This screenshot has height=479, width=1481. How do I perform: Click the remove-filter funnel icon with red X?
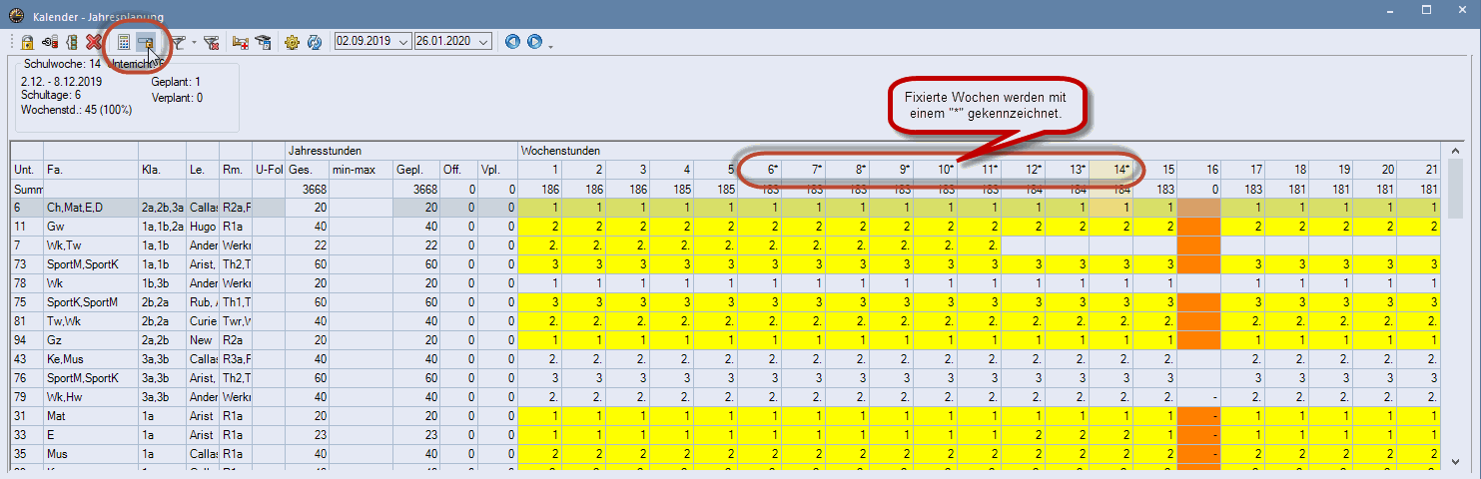pyautogui.click(x=211, y=42)
